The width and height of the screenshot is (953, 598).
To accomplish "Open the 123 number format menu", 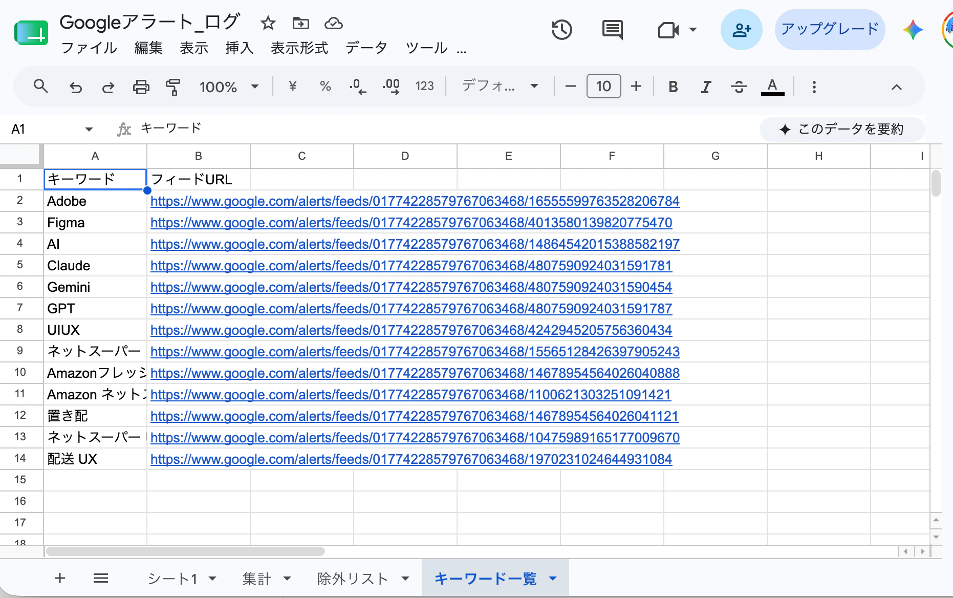I will coord(424,86).
